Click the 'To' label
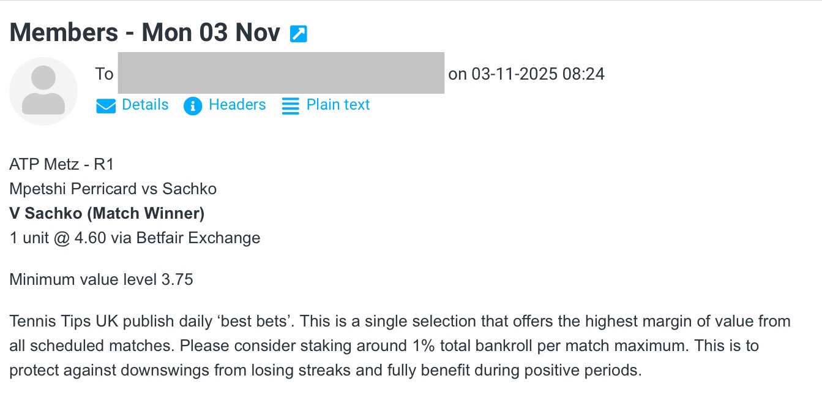 click(x=105, y=74)
